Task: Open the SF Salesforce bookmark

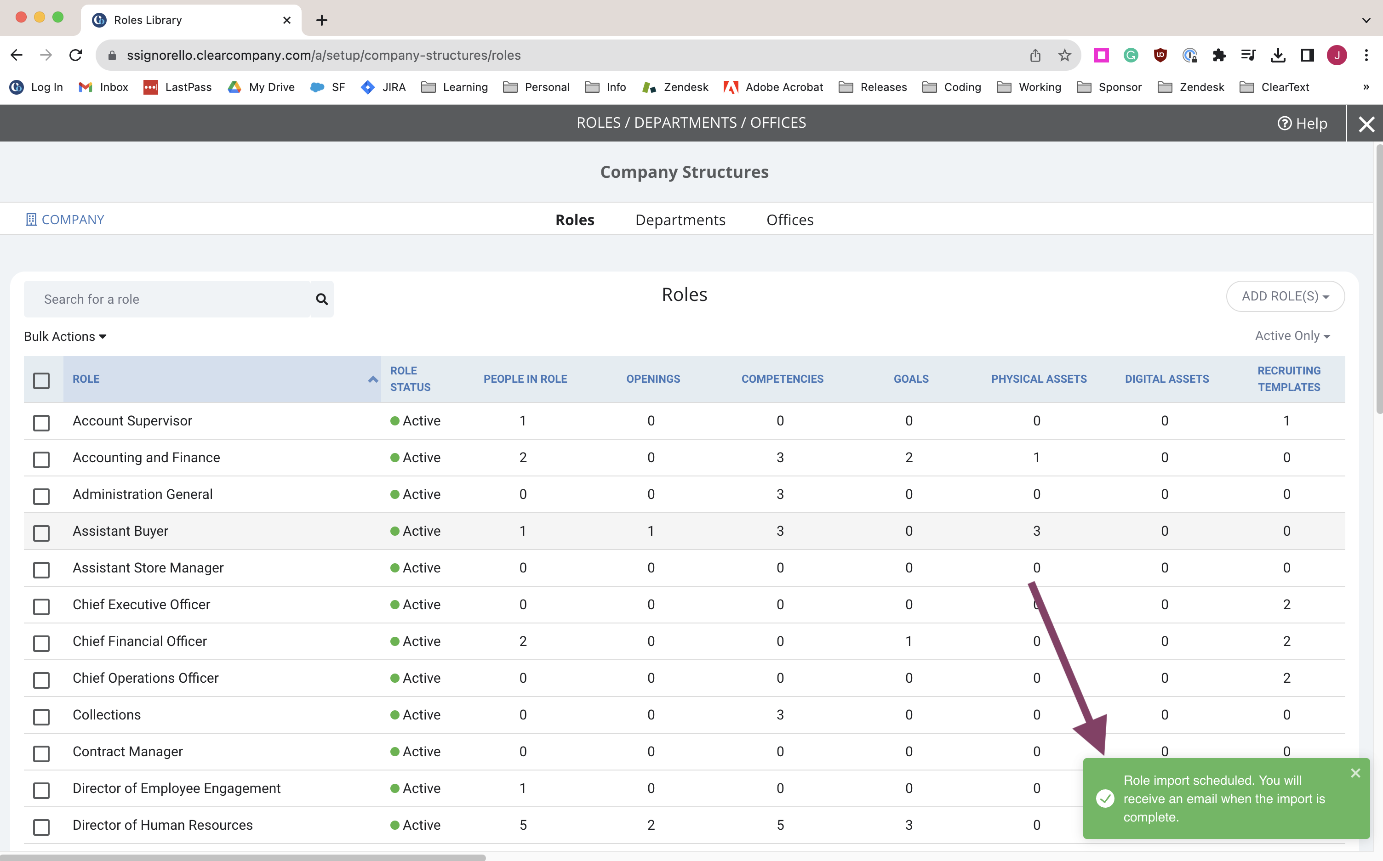Action: [x=328, y=87]
